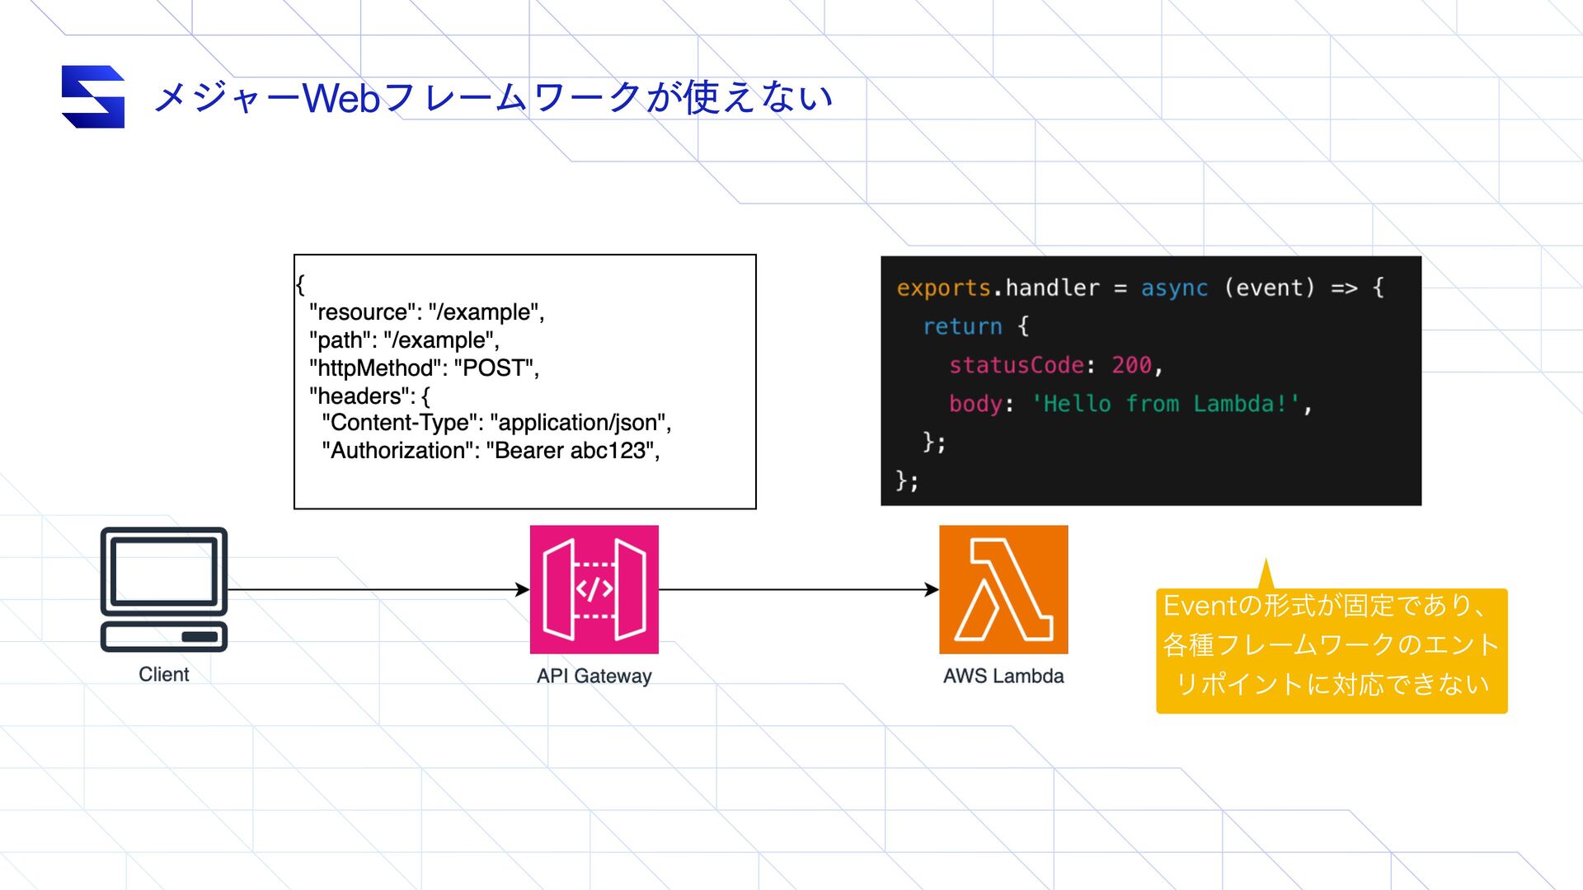The height and width of the screenshot is (890, 1583).
Task: Click the "Content-Type": "application/json" line
Action: tap(496, 423)
